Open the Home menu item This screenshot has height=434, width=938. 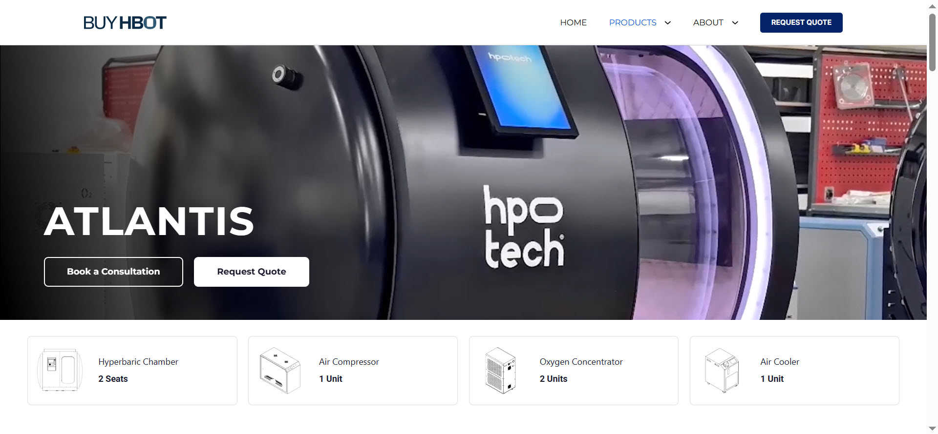573,22
